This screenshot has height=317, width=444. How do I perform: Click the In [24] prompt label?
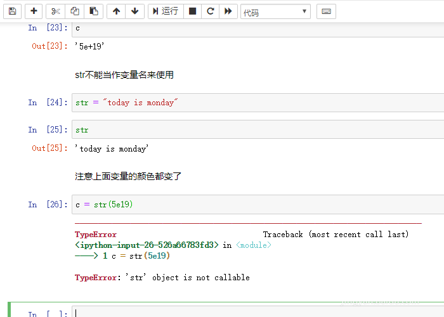click(x=48, y=102)
